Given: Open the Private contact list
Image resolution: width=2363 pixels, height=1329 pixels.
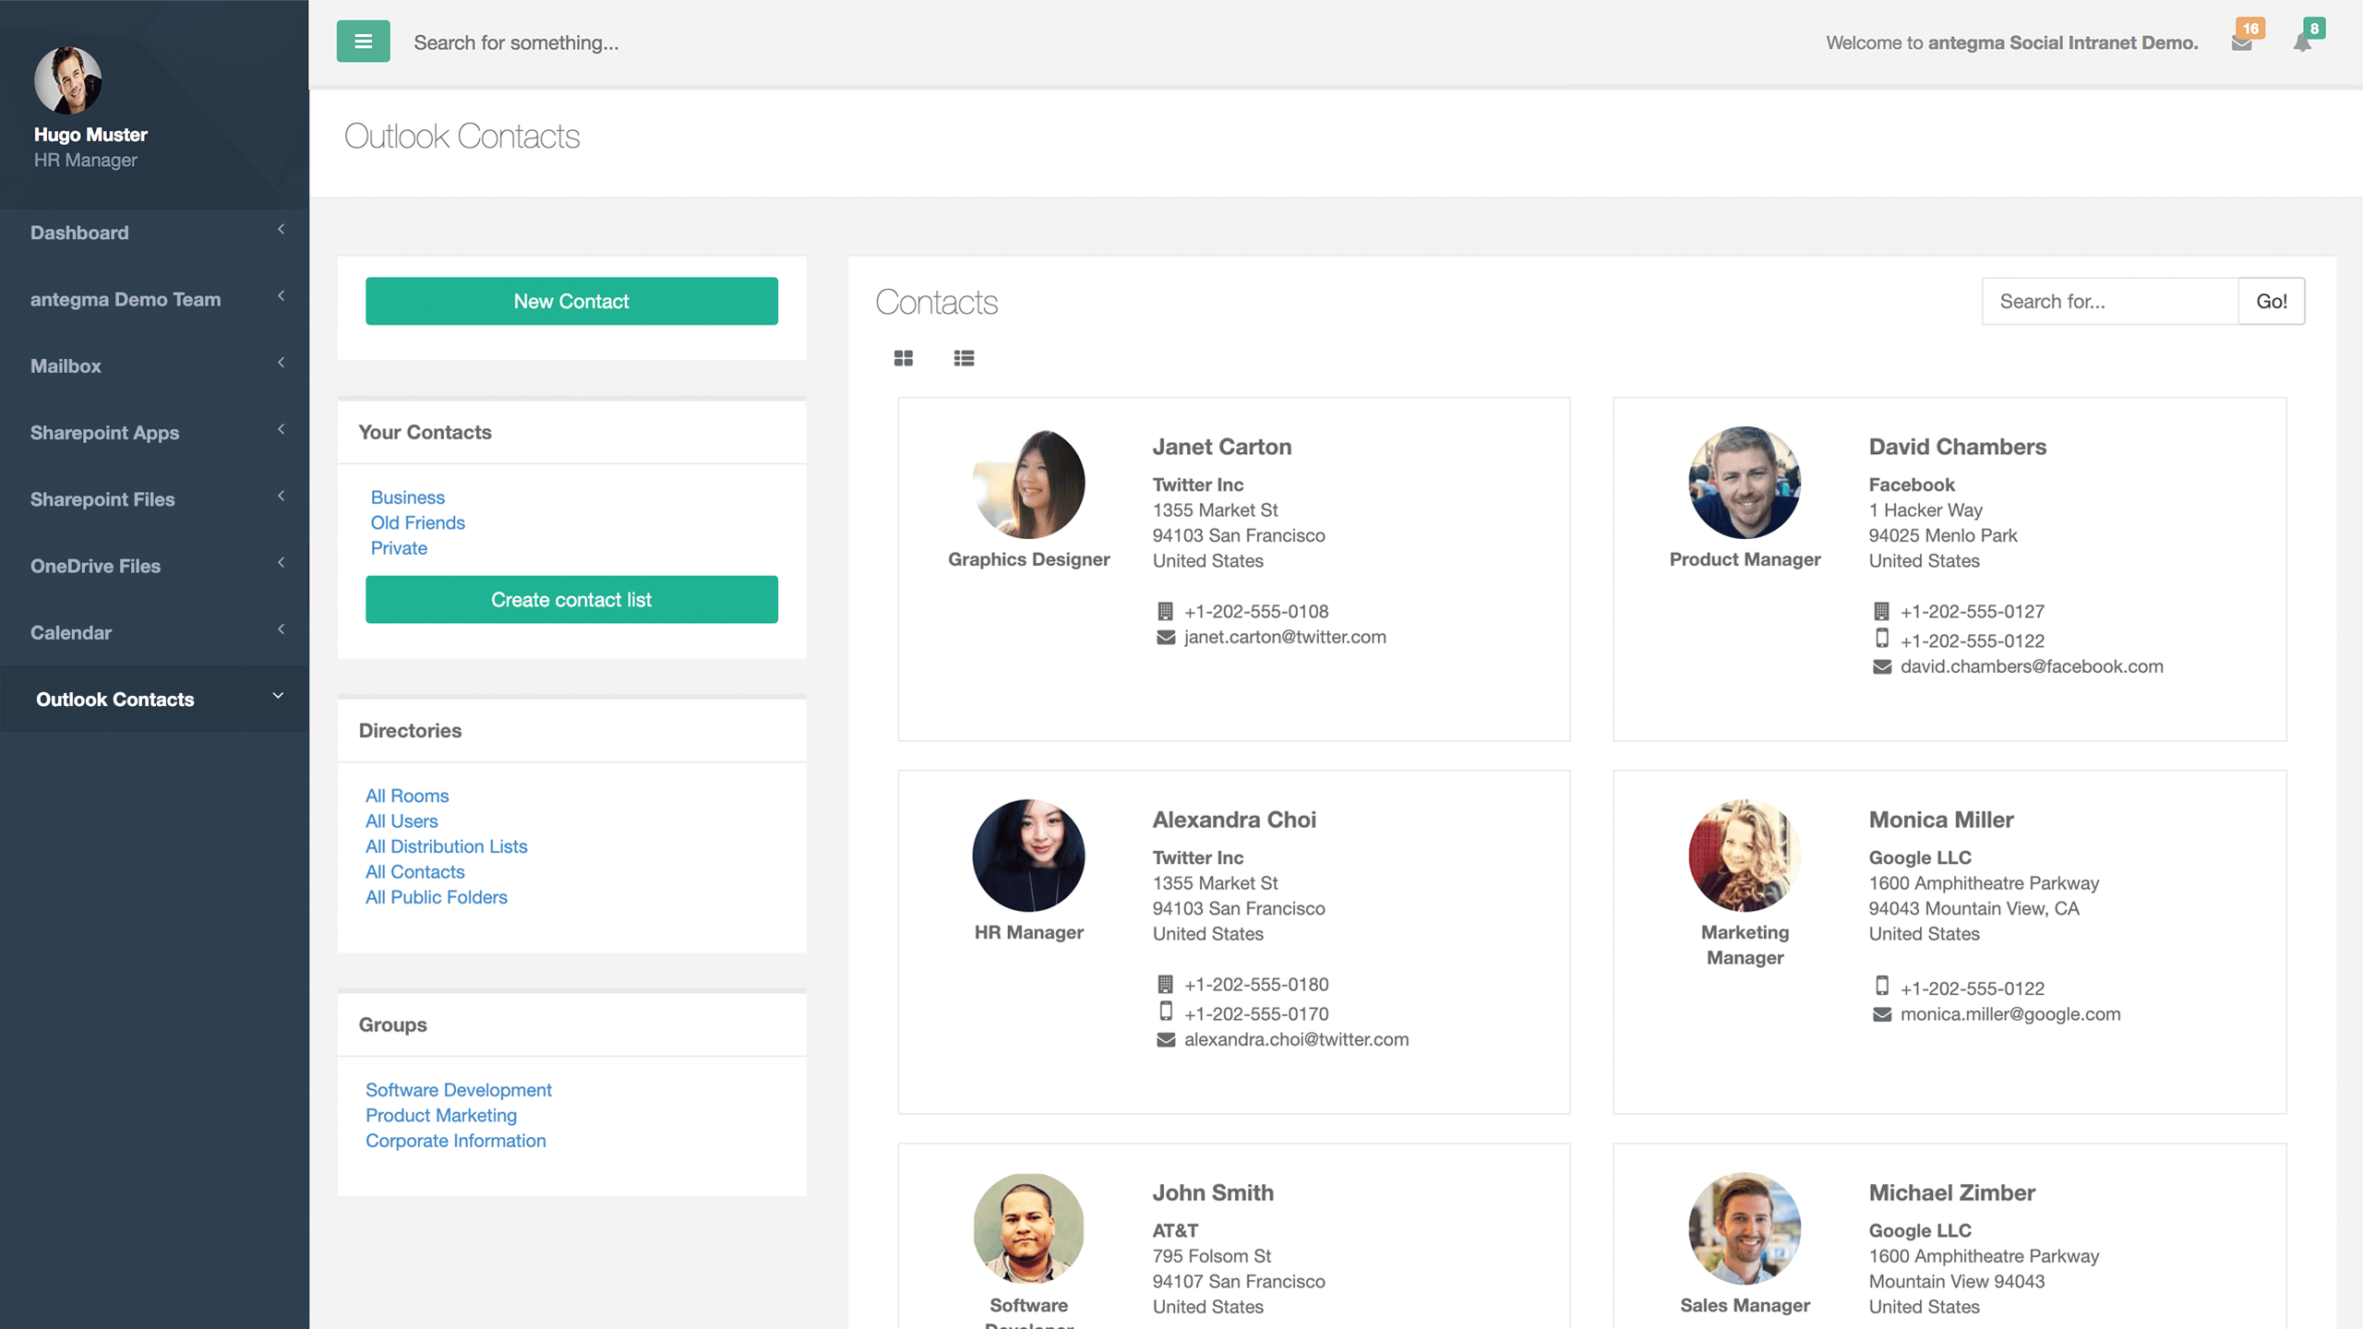Looking at the screenshot, I should (x=399, y=548).
